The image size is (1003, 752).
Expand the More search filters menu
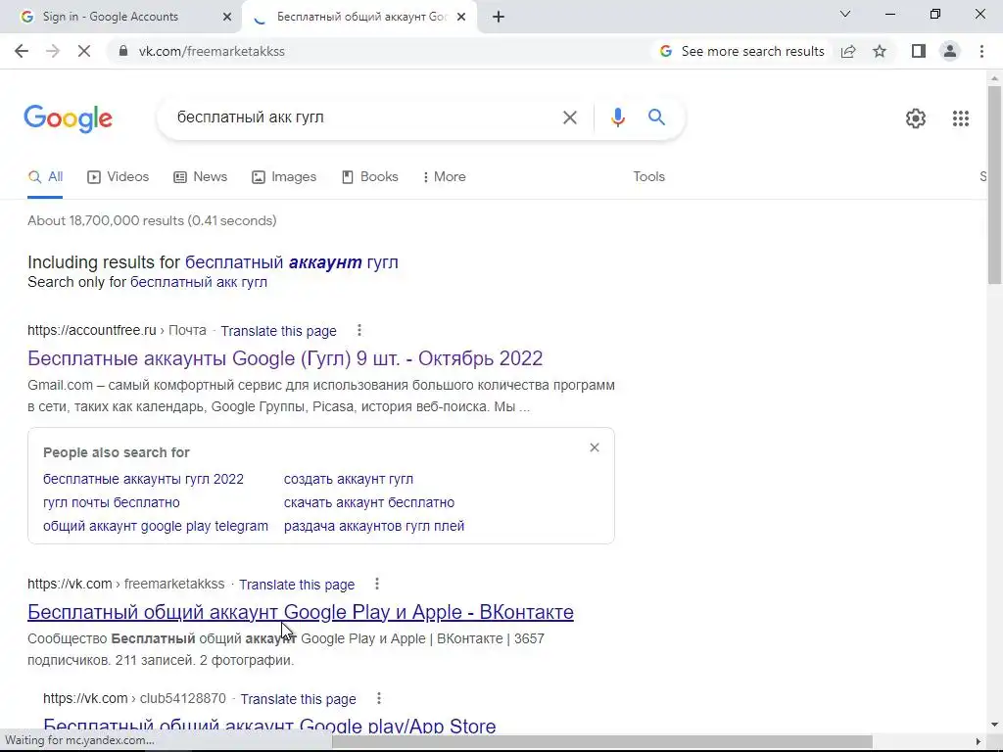click(x=444, y=176)
